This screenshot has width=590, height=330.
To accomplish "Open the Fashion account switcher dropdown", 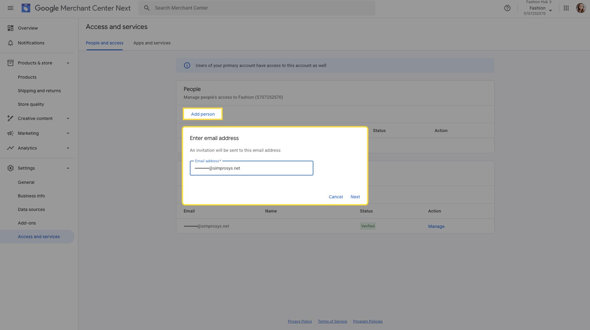I will 550,10.
